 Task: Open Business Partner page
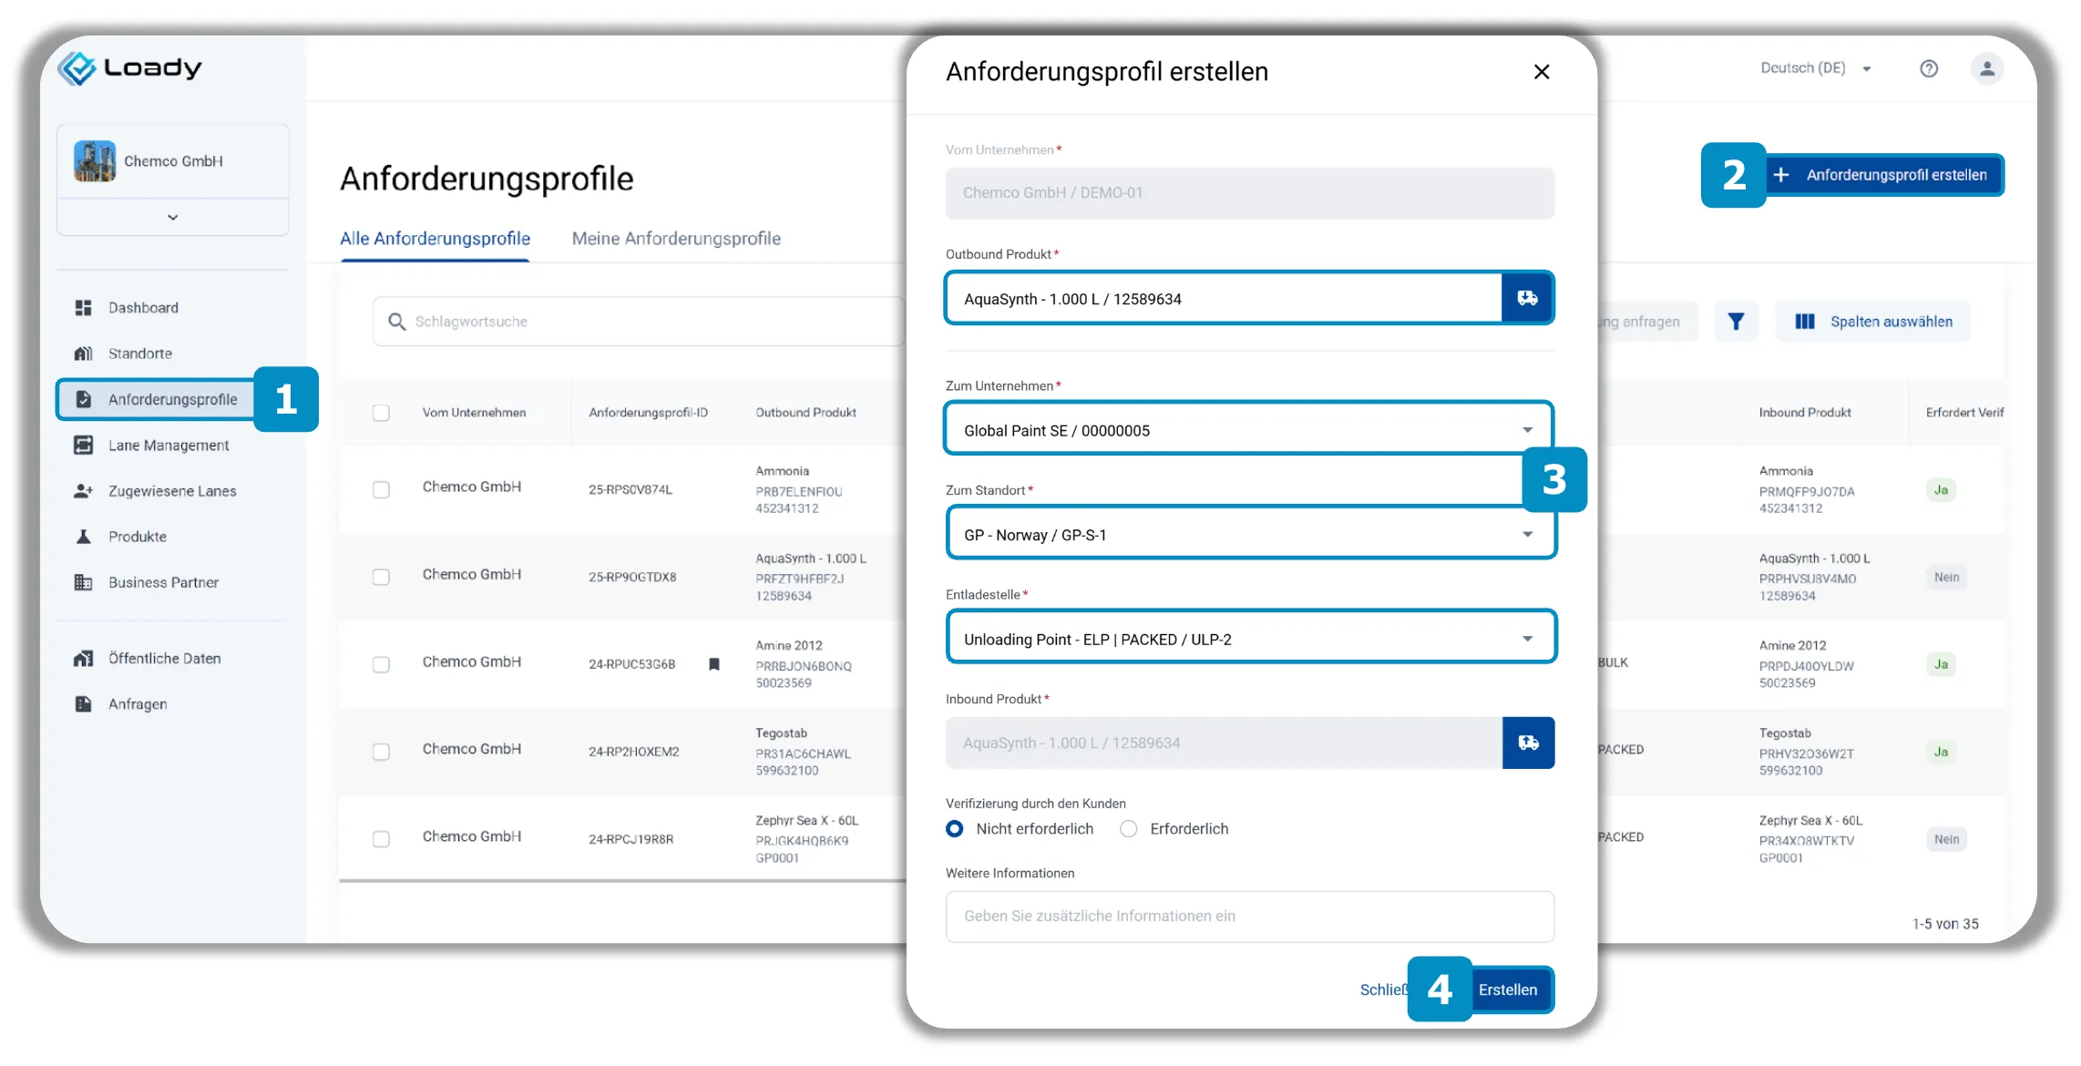pos(163,582)
